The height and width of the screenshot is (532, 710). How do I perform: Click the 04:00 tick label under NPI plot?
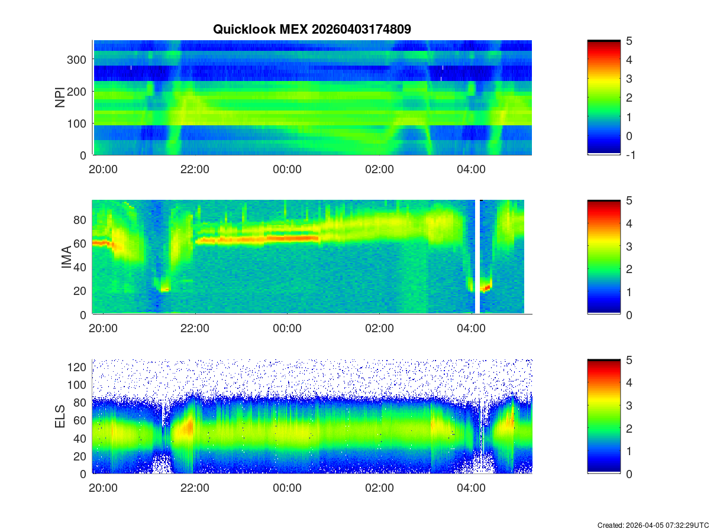(472, 169)
